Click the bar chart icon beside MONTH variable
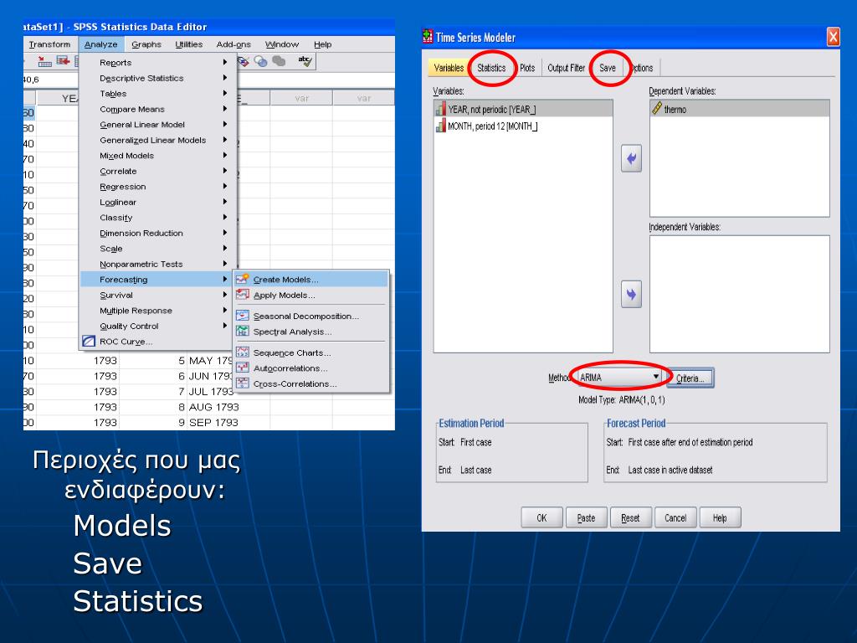 [x=440, y=126]
